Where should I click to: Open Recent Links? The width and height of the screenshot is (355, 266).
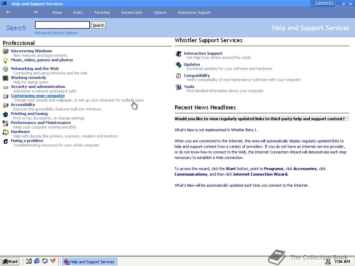132,12
